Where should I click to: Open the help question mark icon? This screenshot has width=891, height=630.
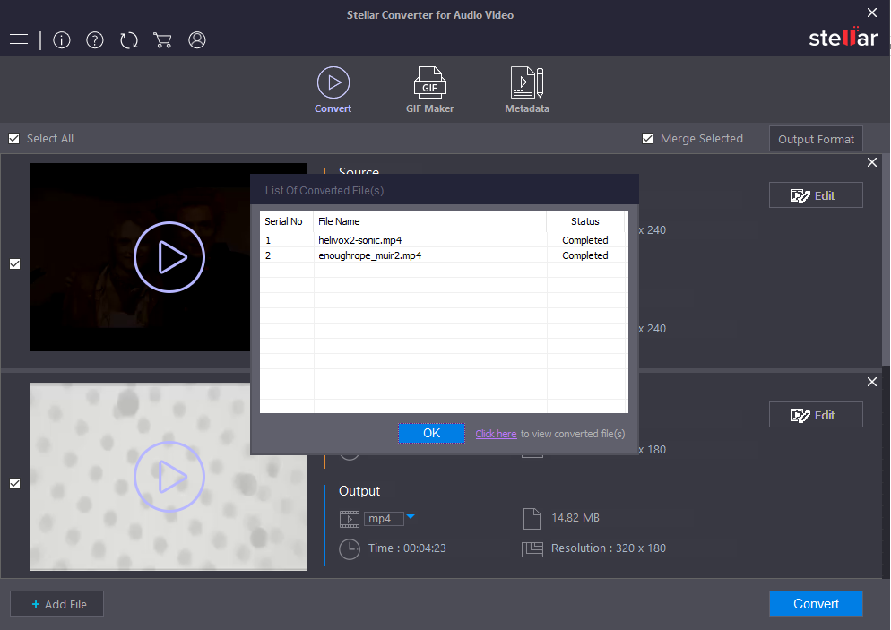95,39
